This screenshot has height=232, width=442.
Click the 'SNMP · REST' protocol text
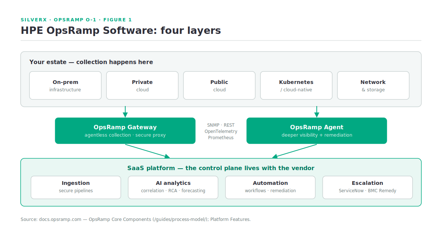coord(221,125)
